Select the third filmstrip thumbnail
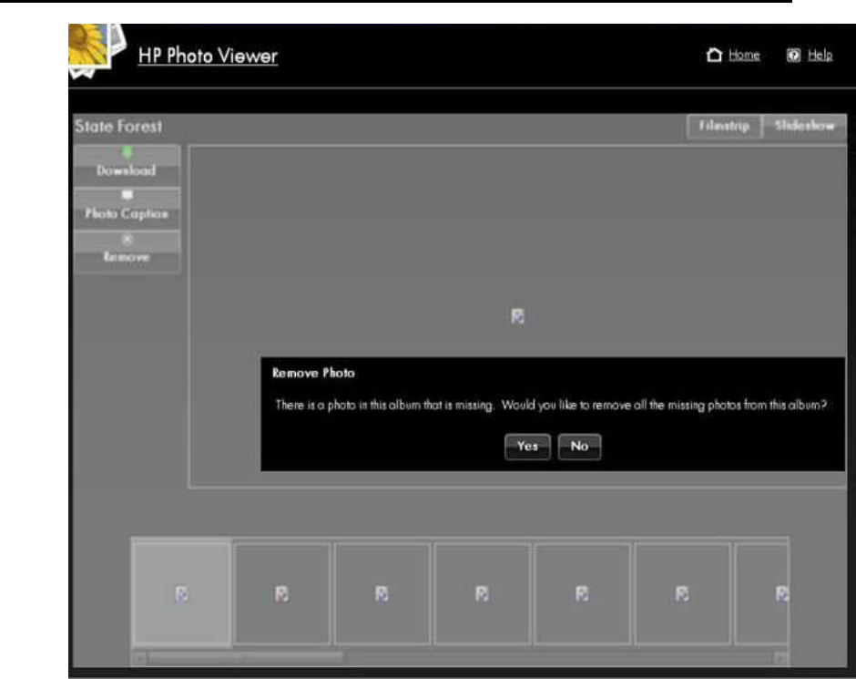 click(382, 594)
